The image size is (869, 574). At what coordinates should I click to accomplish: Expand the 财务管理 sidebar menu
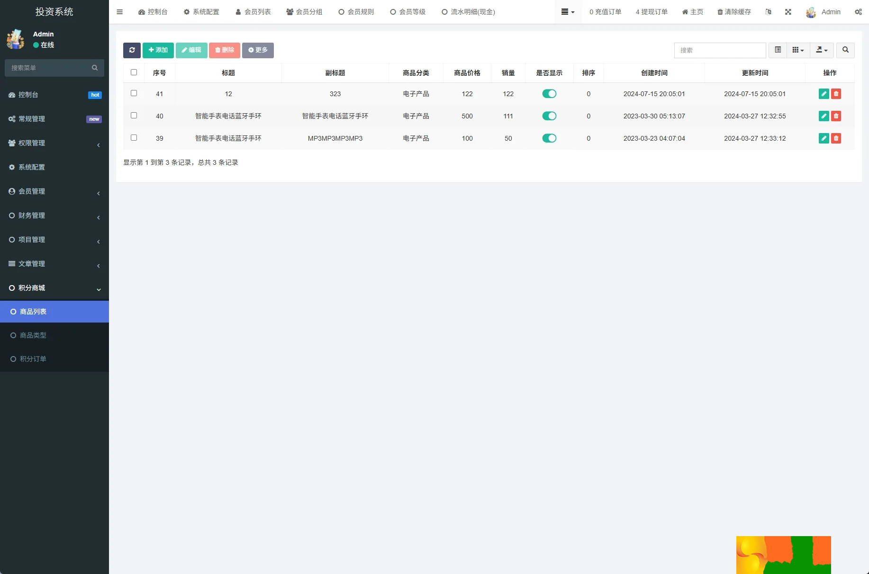click(x=54, y=215)
